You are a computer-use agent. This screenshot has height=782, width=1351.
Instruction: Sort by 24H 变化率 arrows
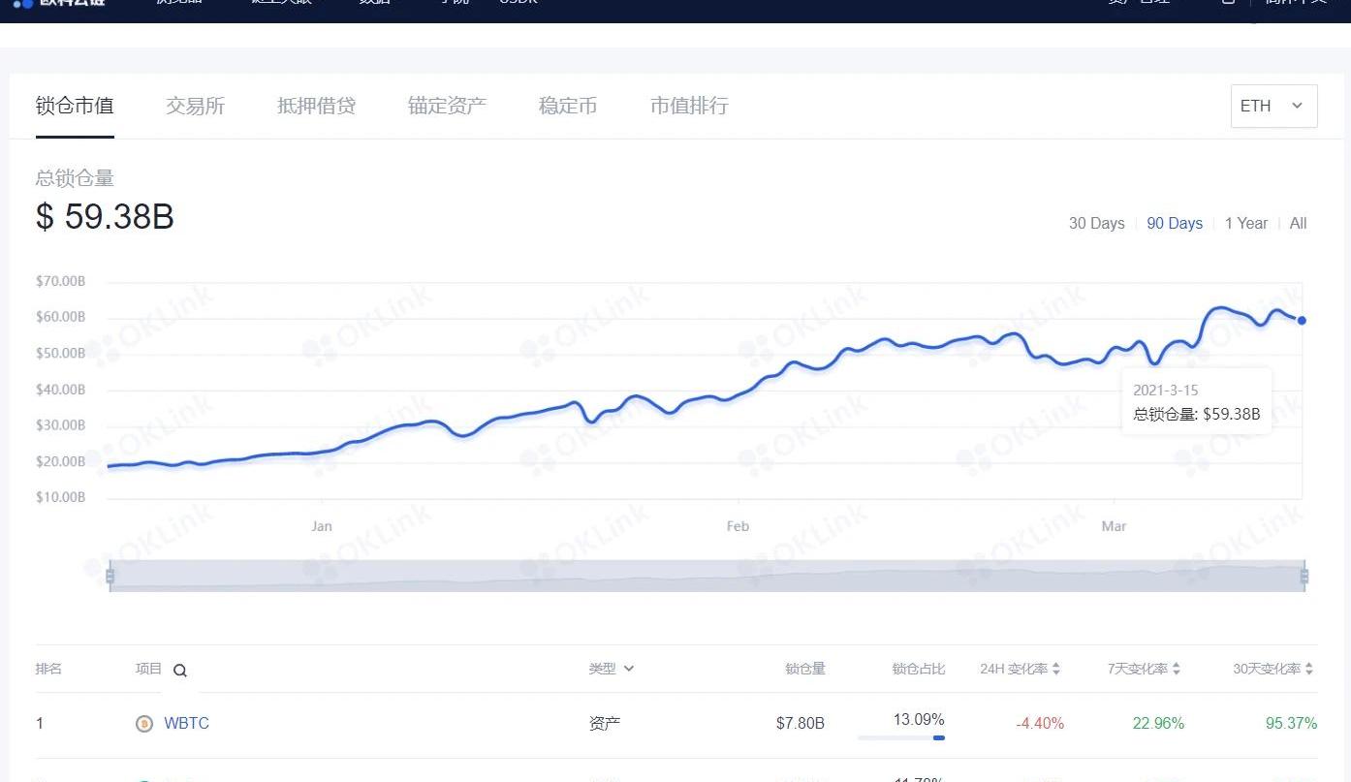click(1055, 670)
